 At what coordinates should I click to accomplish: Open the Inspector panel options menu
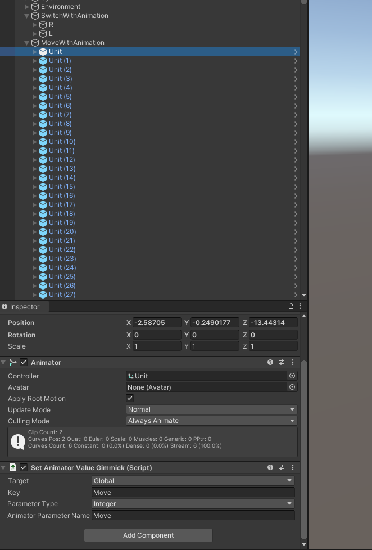(300, 306)
